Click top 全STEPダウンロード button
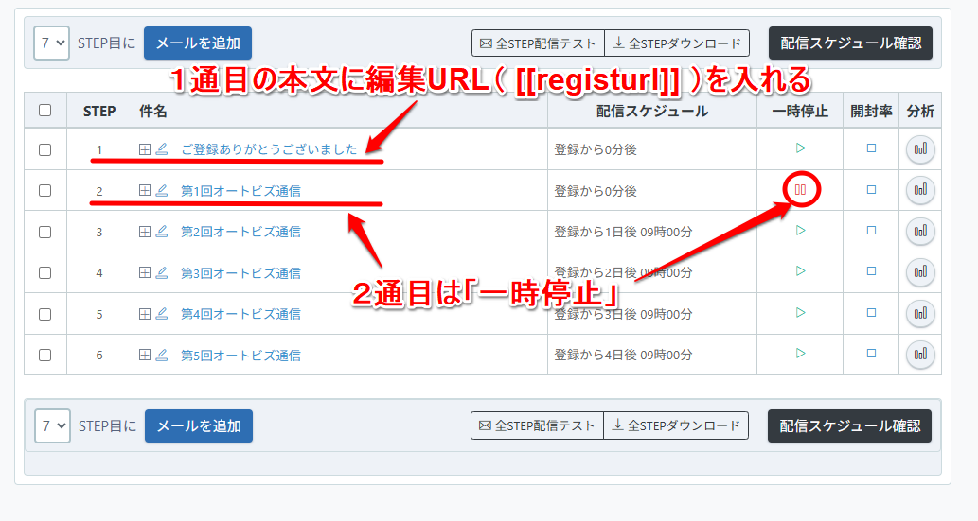Viewport: 978px width, 521px height. click(x=677, y=43)
